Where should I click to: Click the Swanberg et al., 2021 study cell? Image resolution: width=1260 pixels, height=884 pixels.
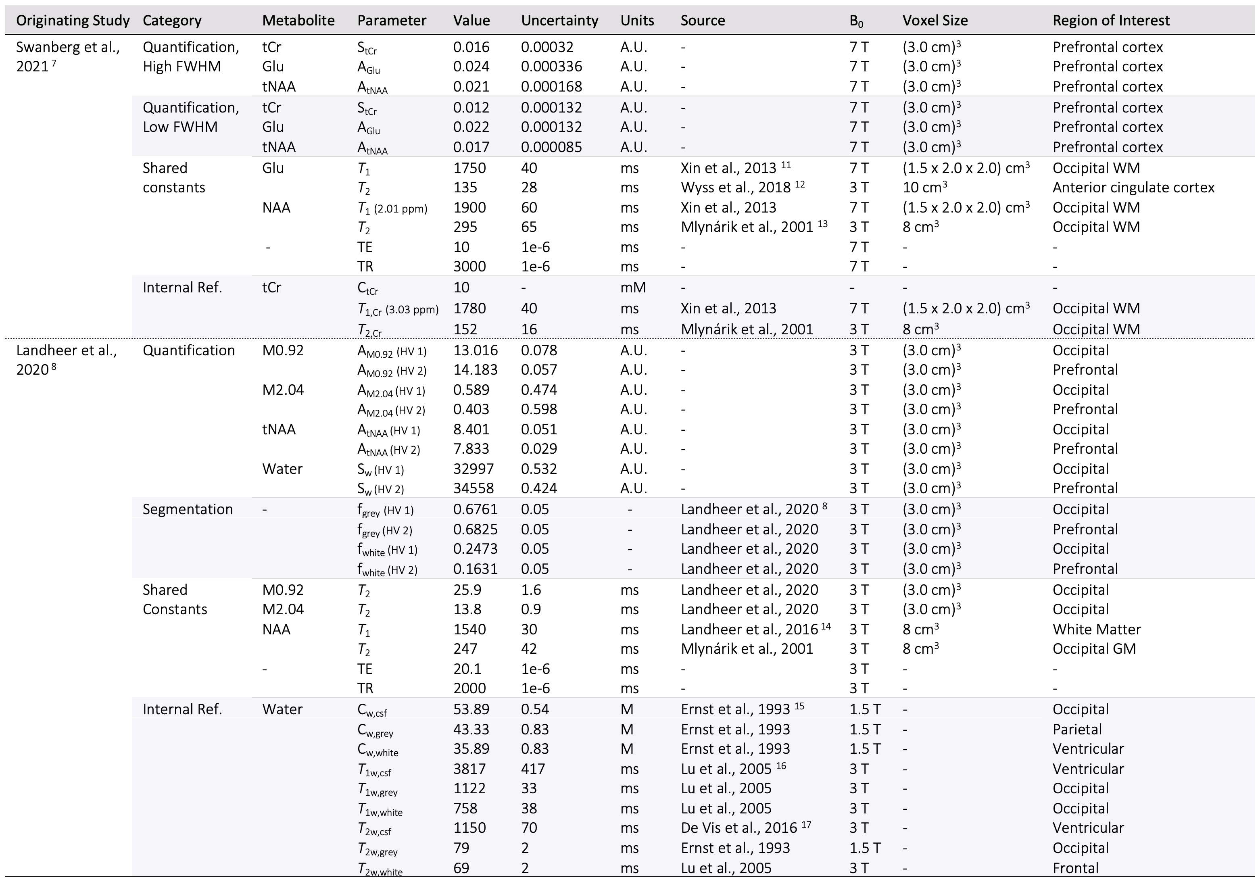tap(68, 57)
